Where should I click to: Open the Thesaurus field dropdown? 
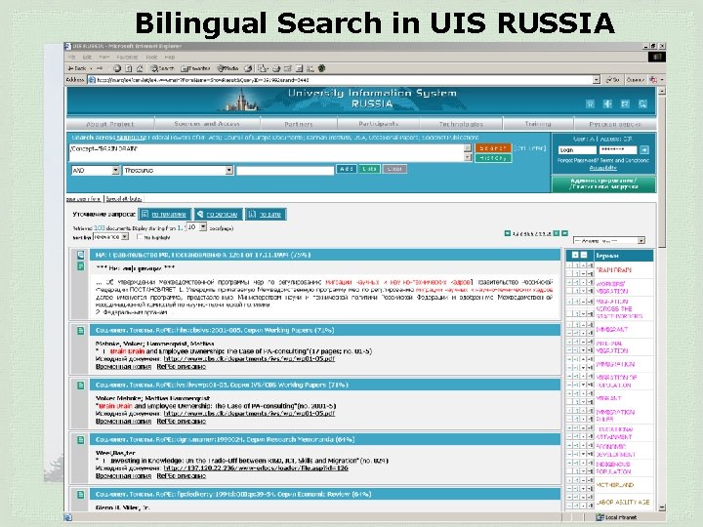point(178,170)
